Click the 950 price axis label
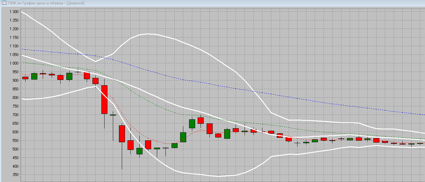The height and width of the screenshot is (182, 425). 15,72
